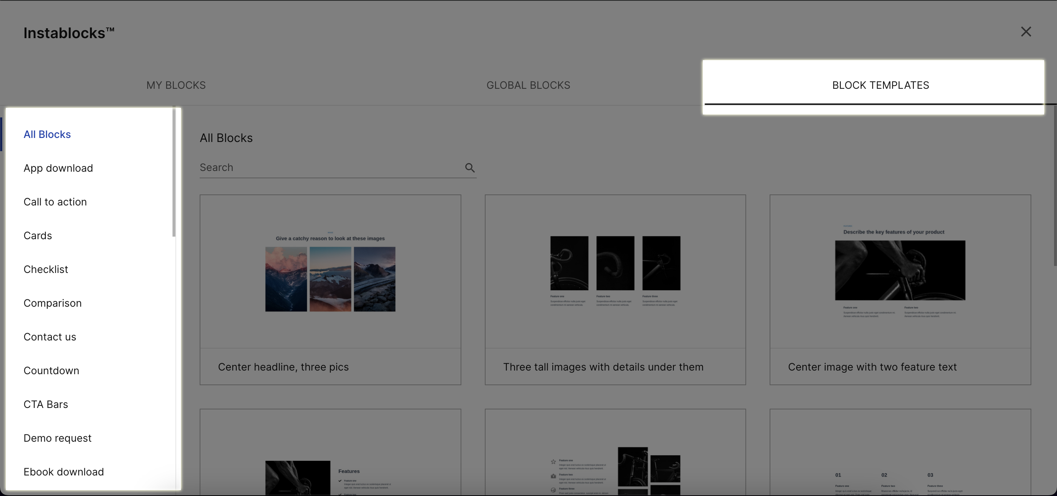Select the CTA Bars category
1057x496 pixels.
[46, 404]
